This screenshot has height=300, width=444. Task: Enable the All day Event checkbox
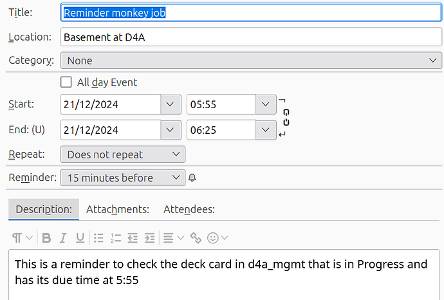[66, 82]
